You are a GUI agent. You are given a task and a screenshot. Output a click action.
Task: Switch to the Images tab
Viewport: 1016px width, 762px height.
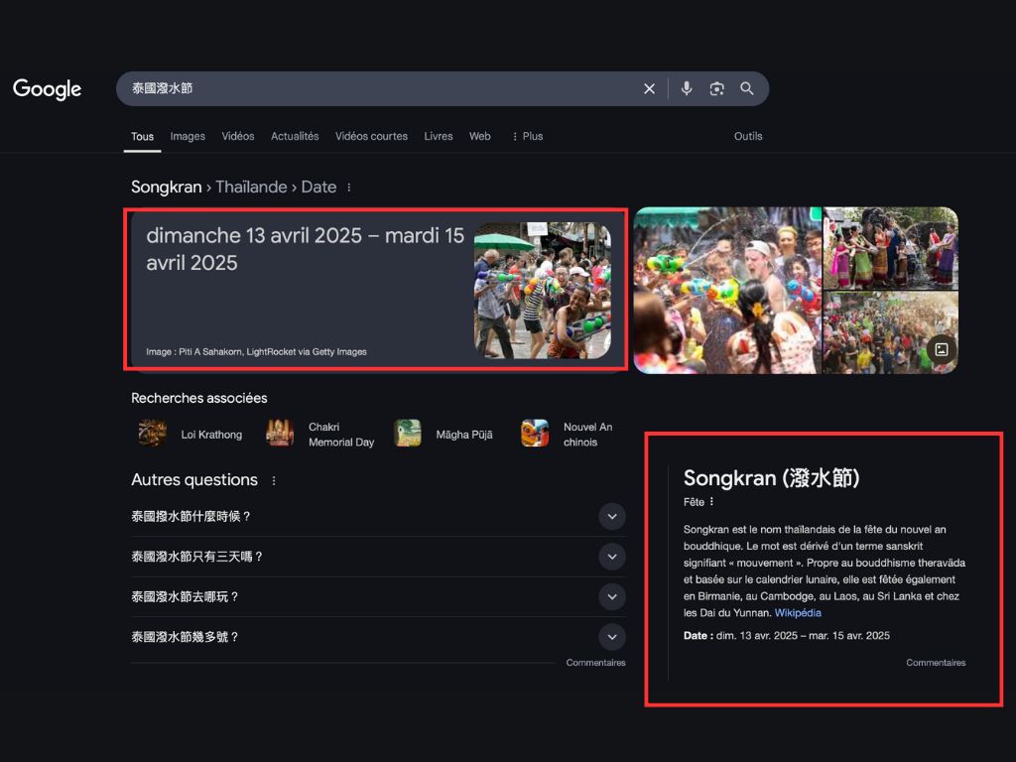188,136
